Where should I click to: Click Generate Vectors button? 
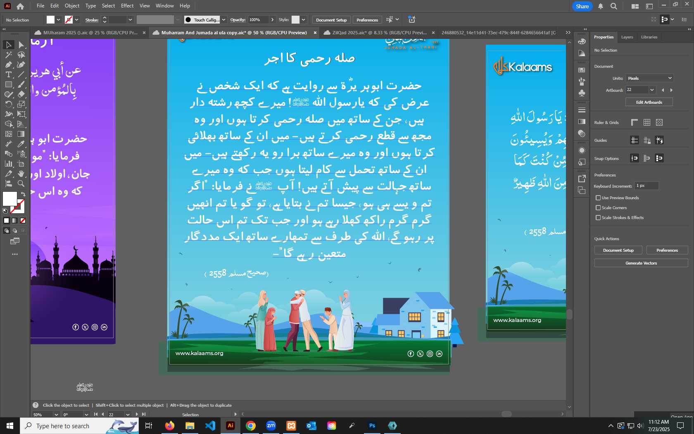click(x=641, y=263)
